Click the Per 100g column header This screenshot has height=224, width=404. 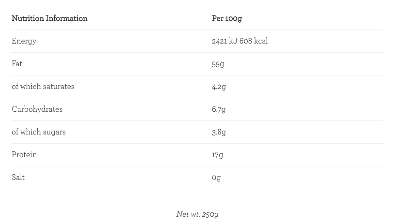(227, 18)
